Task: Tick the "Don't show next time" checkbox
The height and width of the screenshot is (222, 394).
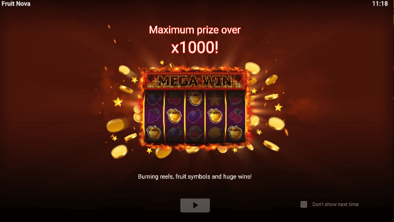Action: (x=304, y=204)
